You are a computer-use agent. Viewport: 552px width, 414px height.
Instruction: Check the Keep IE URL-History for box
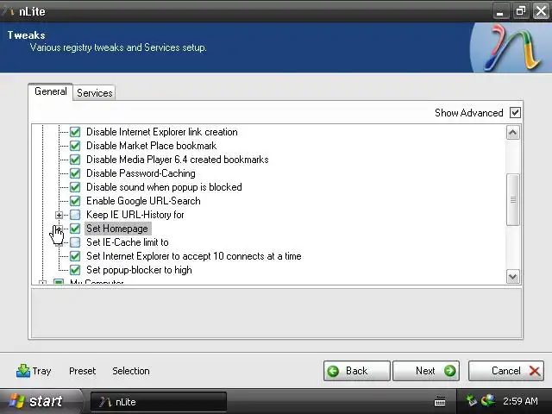click(75, 215)
